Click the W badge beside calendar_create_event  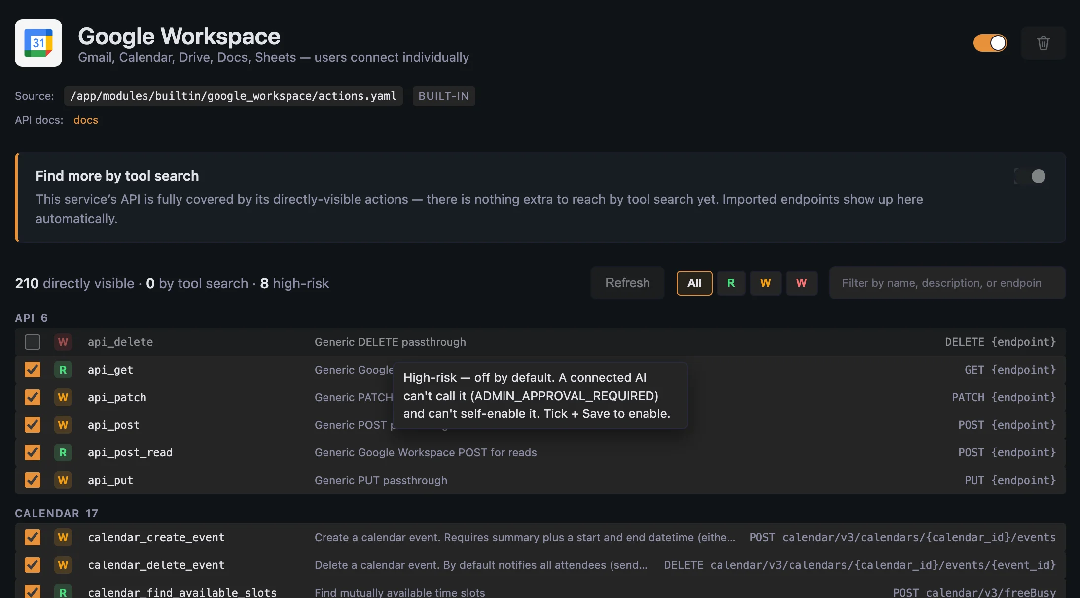pos(63,537)
